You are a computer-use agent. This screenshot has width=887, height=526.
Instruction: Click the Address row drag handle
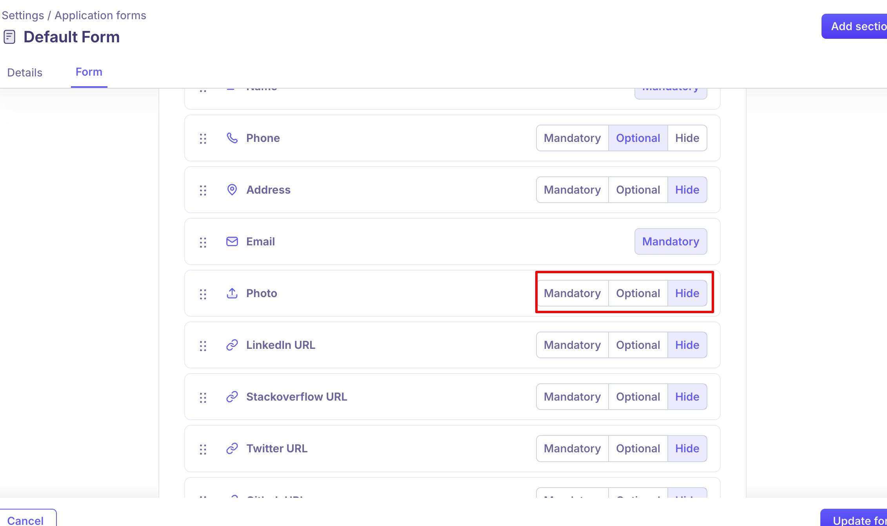pyautogui.click(x=203, y=190)
